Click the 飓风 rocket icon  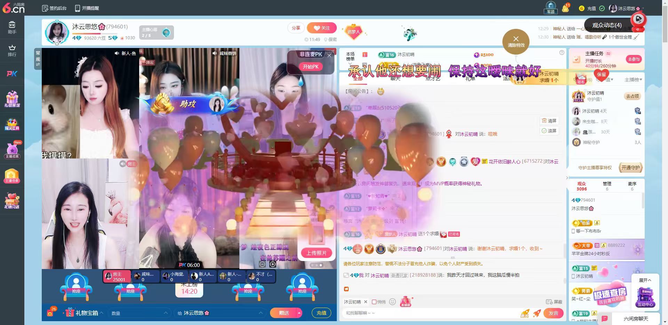(x=525, y=313)
